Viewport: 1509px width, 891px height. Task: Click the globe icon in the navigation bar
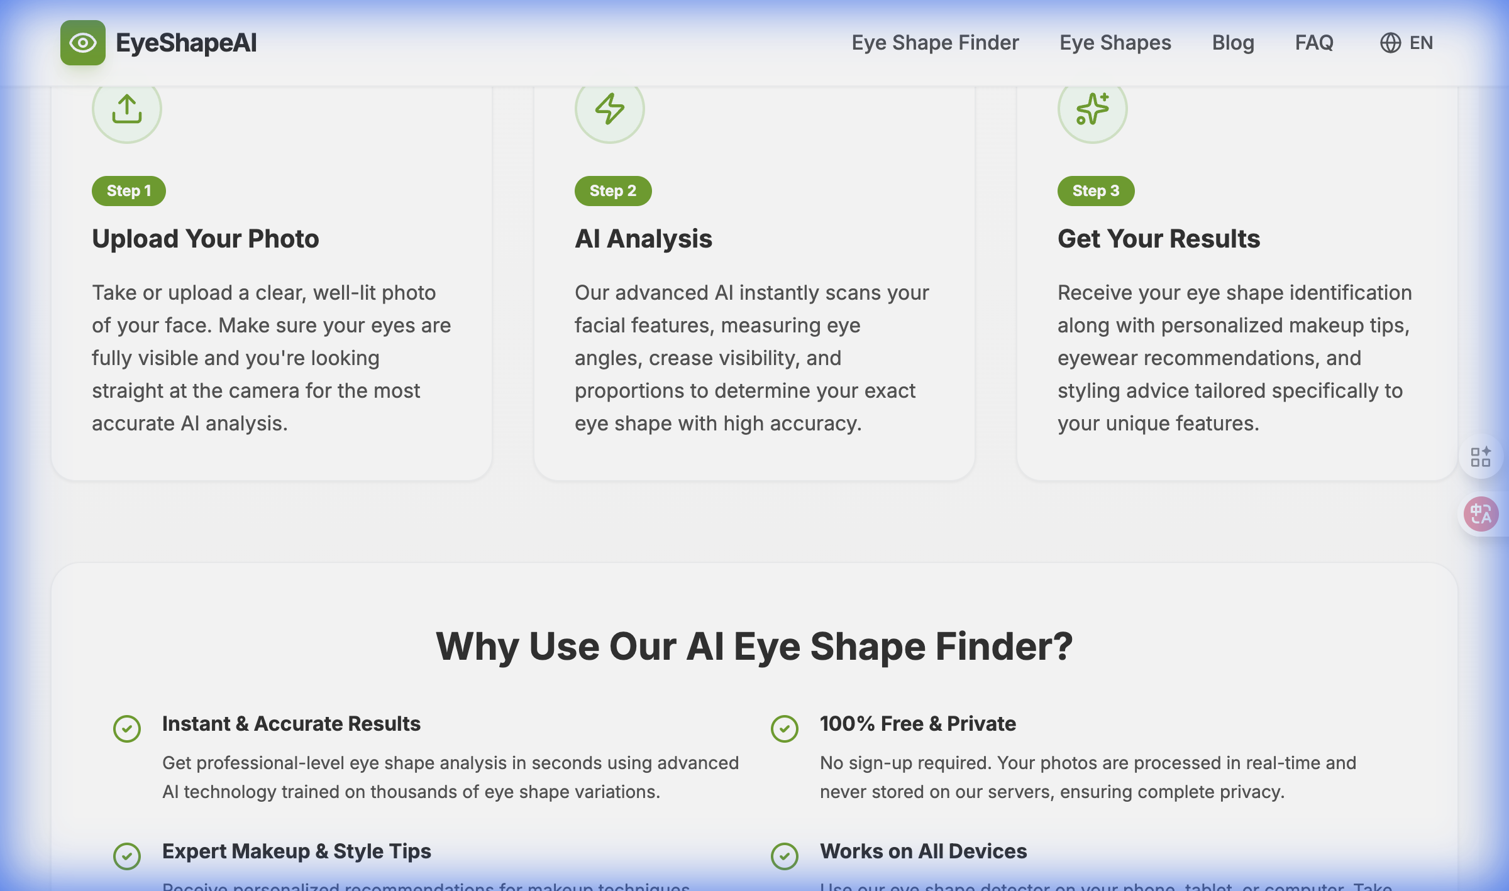tap(1390, 43)
